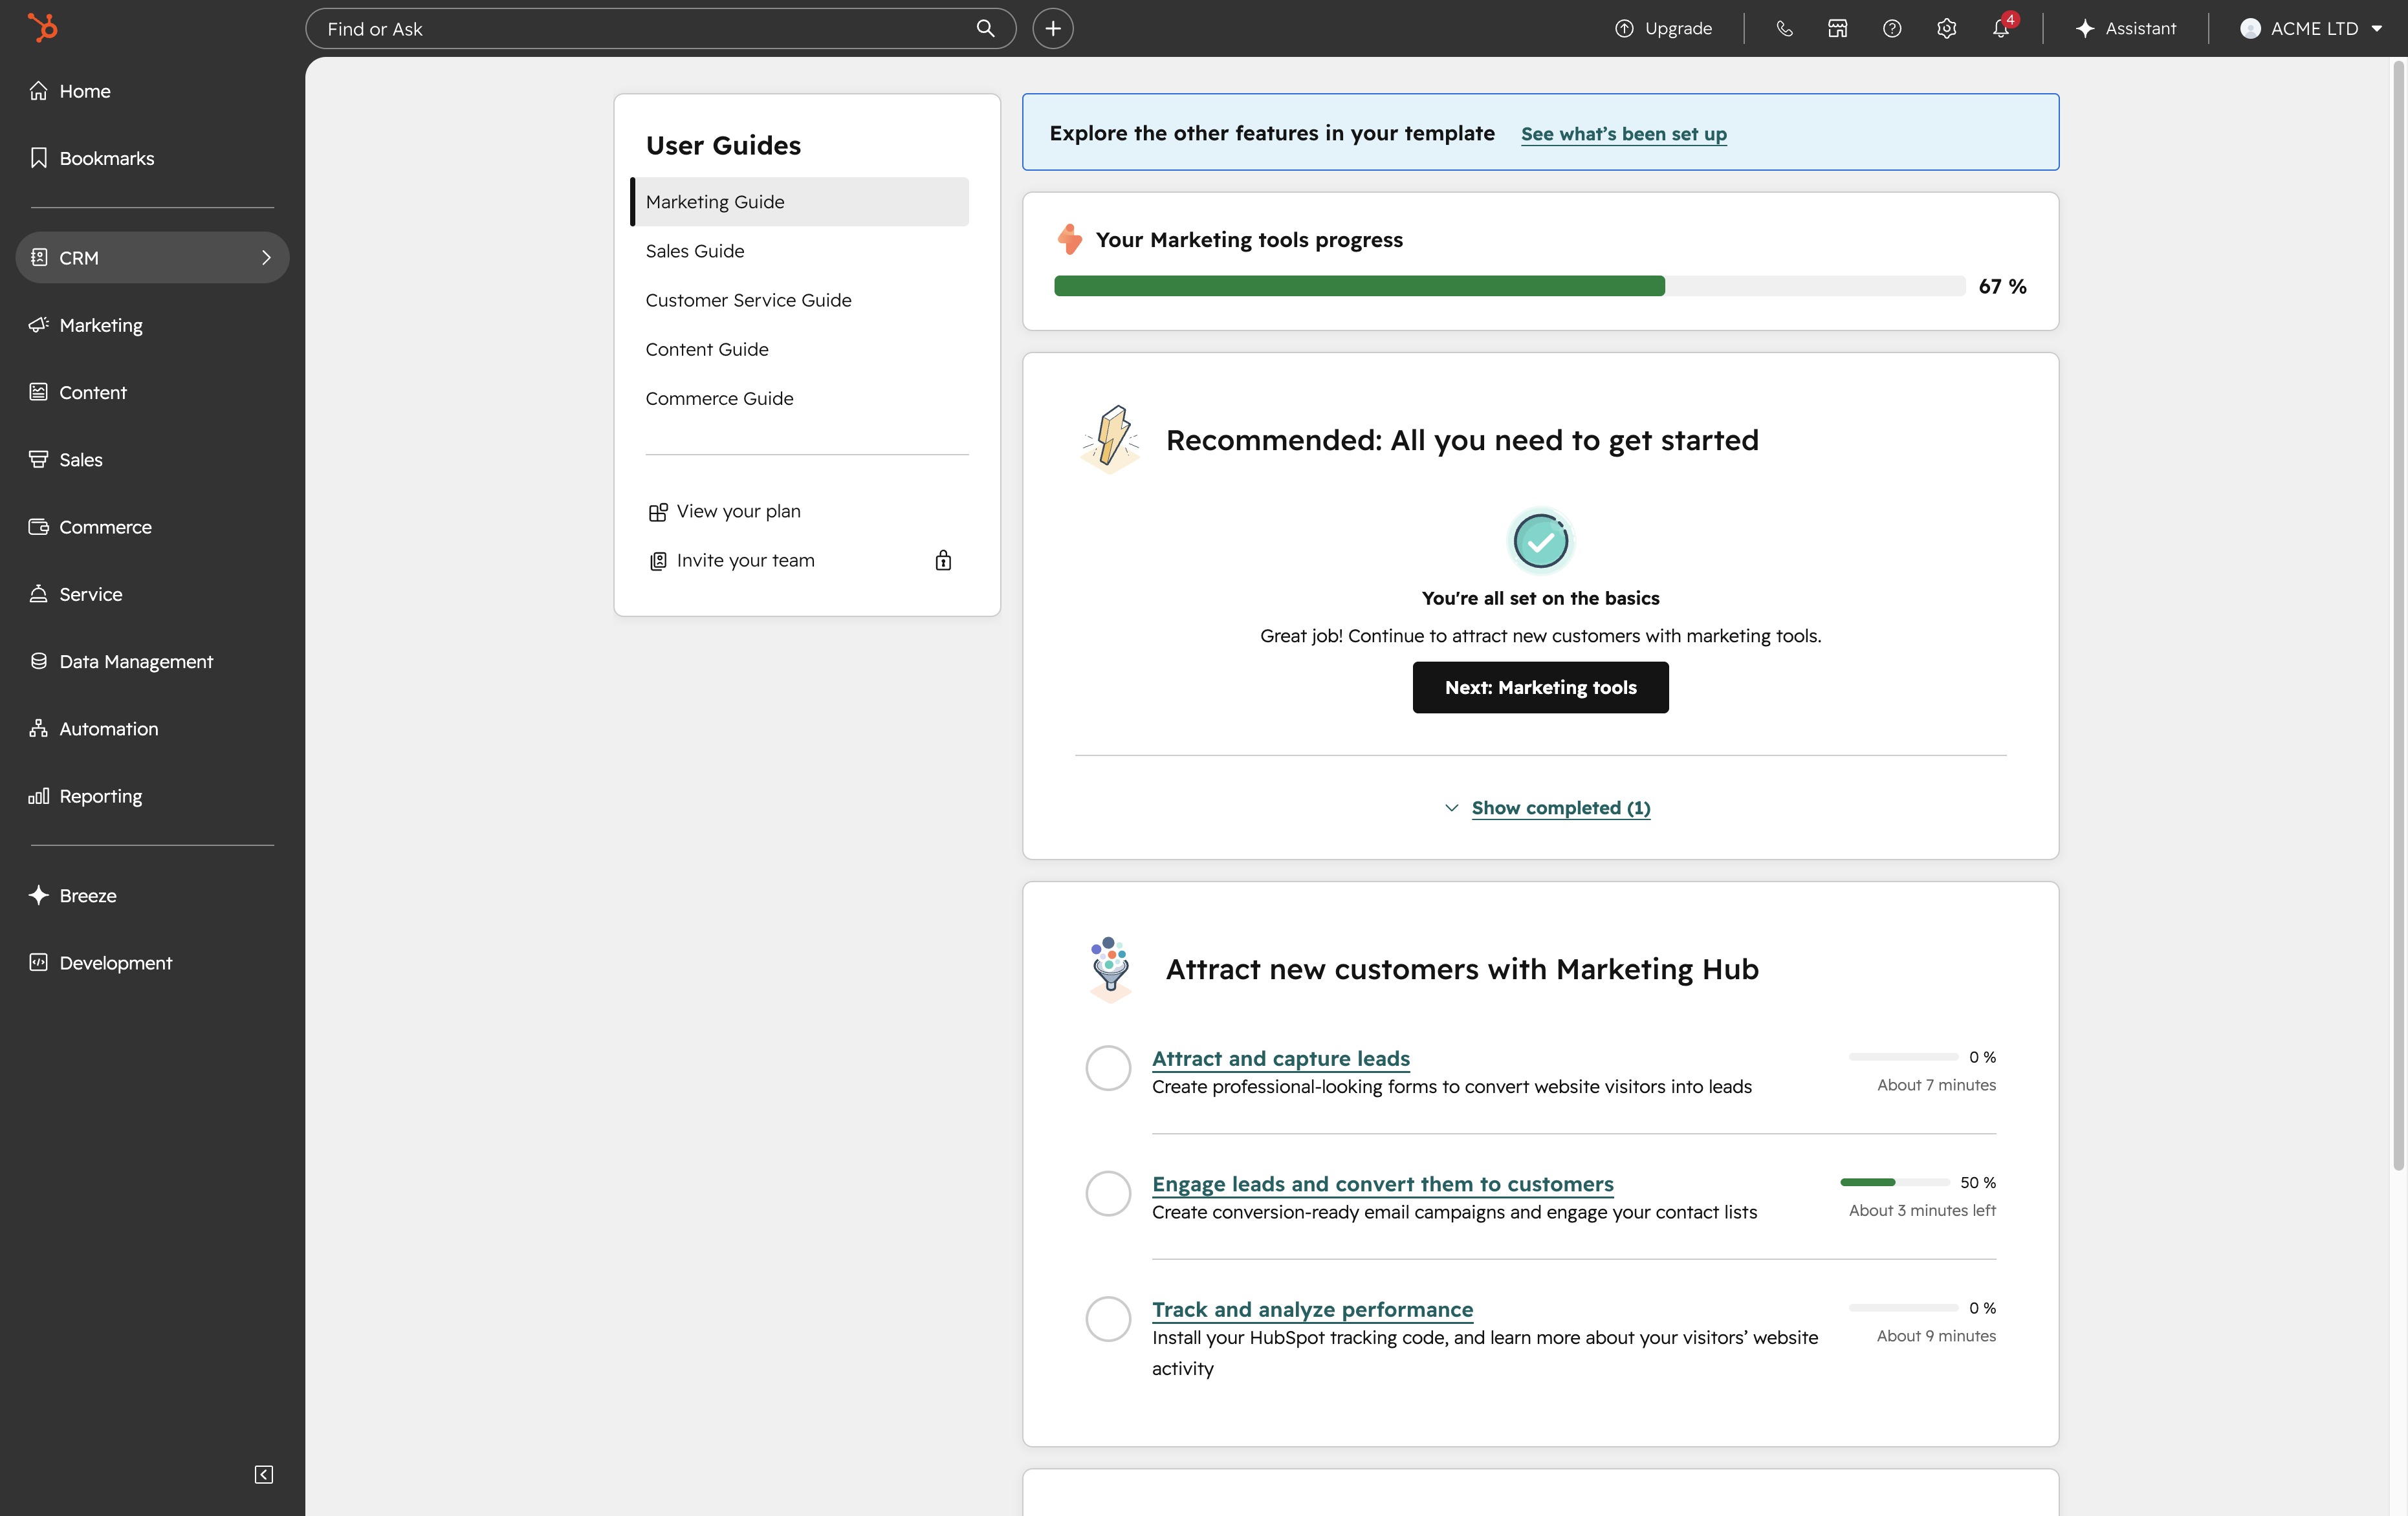This screenshot has height=1516, width=2408.
Task: Click the lightning bolt Recommended illustration
Action: click(1110, 439)
